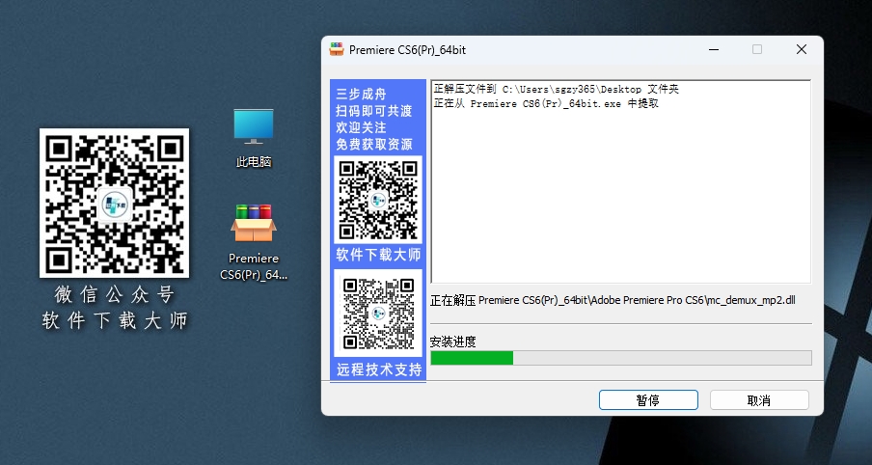The height and width of the screenshot is (465, 872).
Task: Click the Premiere CS6(Pr)_64bit window title
Action: click(408, 50)
